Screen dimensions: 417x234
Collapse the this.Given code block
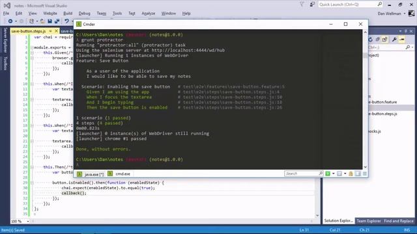click(32, 53)
